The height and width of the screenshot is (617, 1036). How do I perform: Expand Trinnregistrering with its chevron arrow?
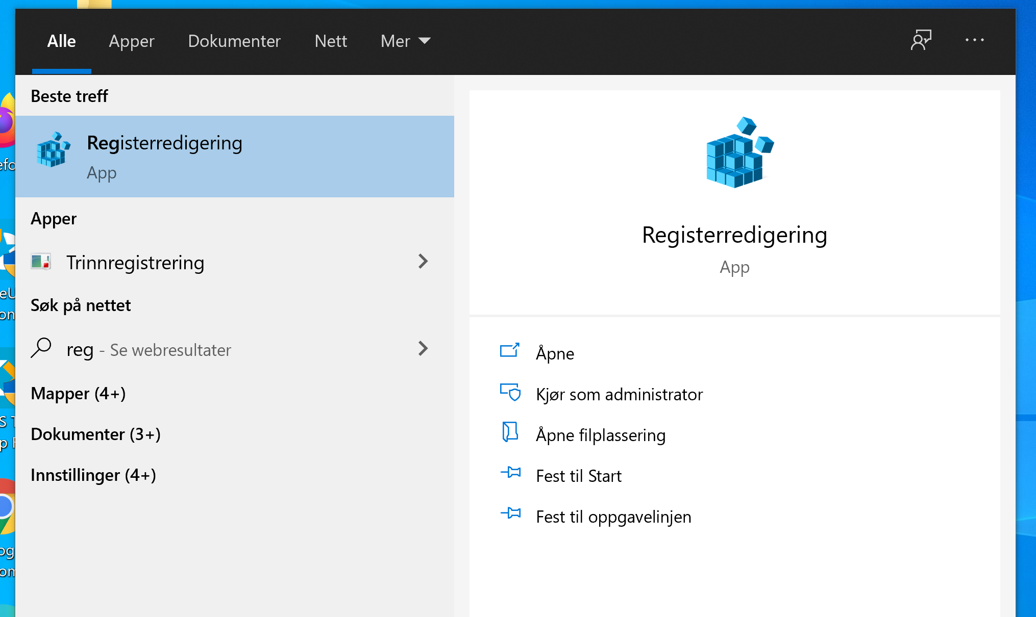[423, 262]
